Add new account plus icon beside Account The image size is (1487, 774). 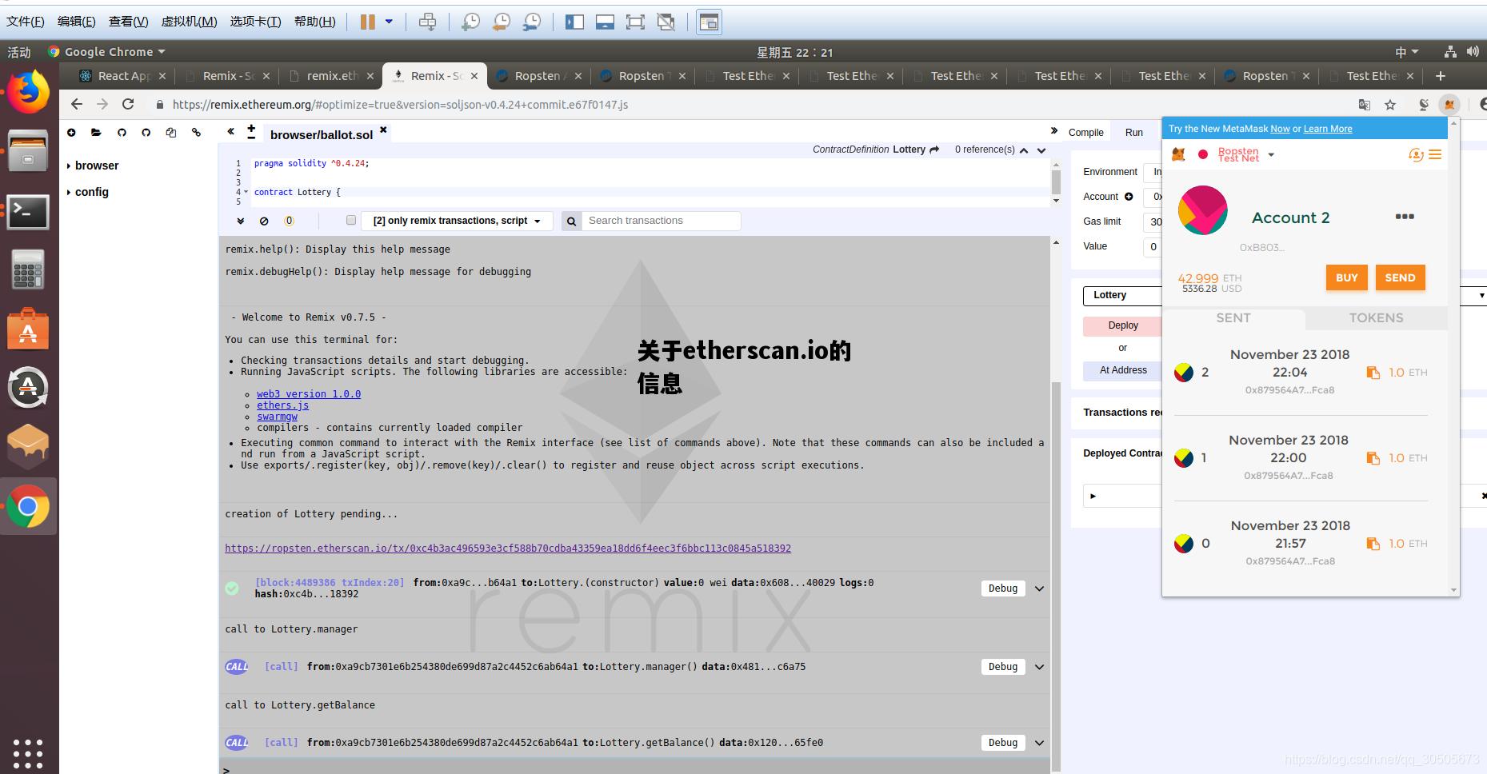click(1129, 197)
